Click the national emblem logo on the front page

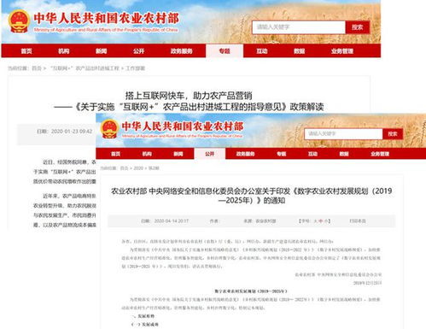coord(109,129)
